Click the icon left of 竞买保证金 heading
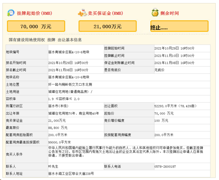219x180 pixels. [82, 13]
